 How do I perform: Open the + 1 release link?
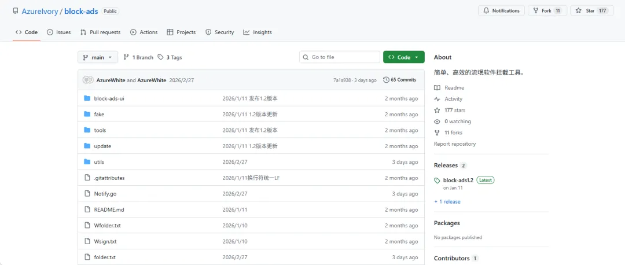click(447, 201)
